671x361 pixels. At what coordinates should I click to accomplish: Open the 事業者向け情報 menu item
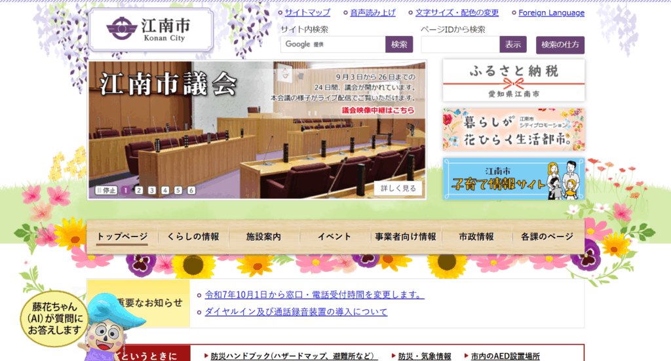tap(404, 237)
